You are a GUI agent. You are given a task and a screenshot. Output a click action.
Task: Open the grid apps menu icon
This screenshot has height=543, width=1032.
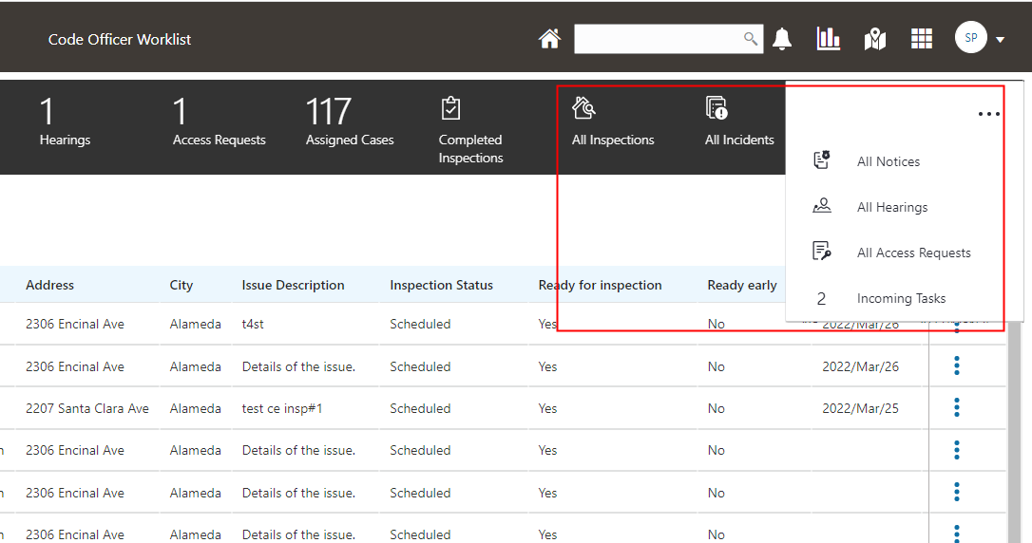(x=922, y=39)
